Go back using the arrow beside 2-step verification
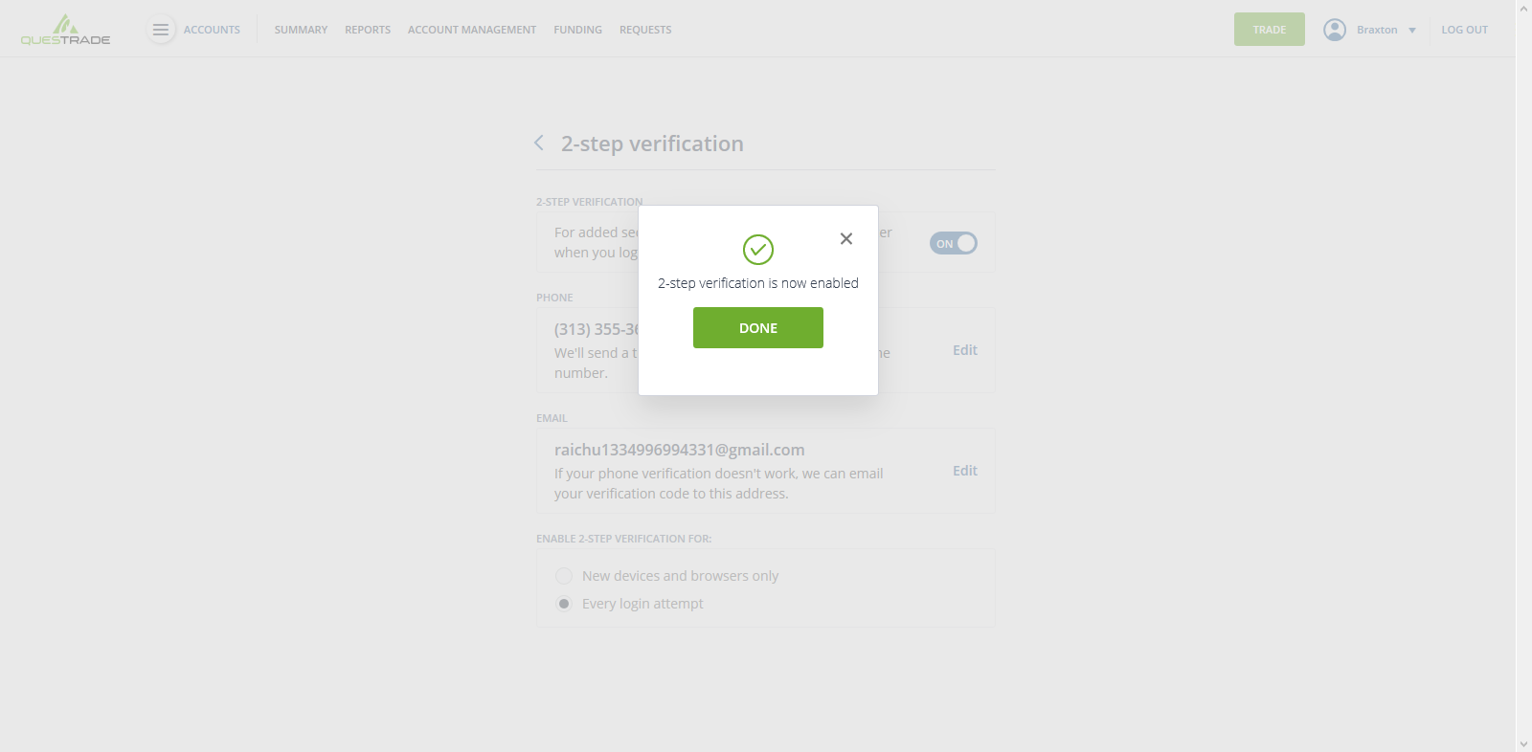The height and width of the screenshot is (752, 1532). click(539, 143)
